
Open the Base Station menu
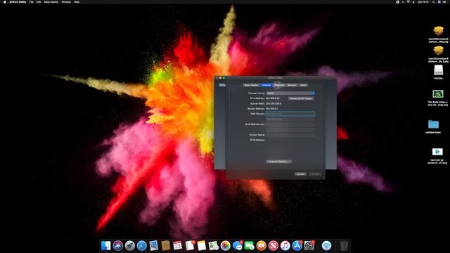tap(51, 2)
